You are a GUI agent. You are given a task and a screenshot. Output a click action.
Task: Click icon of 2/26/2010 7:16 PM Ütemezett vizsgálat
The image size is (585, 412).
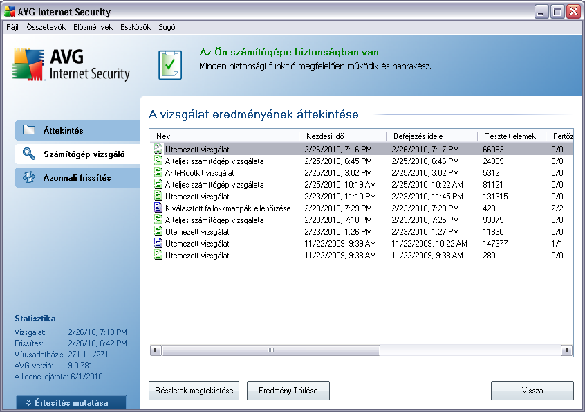[158, 149]
